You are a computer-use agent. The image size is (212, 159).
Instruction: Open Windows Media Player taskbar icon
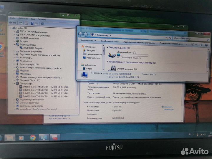(21, 138)
